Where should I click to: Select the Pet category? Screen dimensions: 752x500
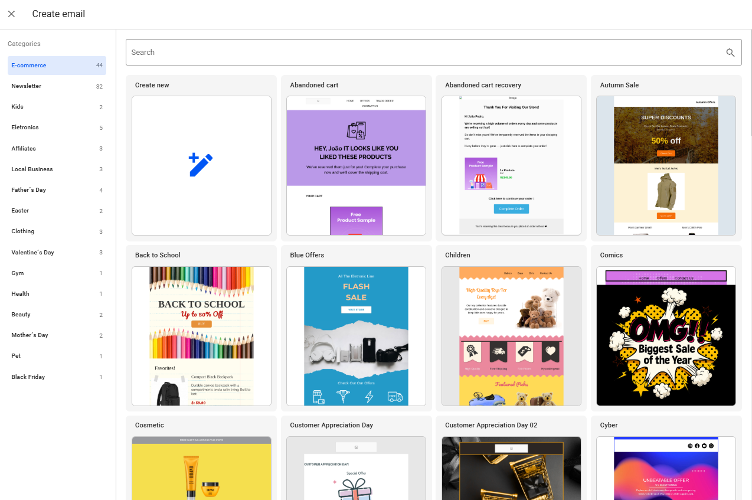(57, 356)
